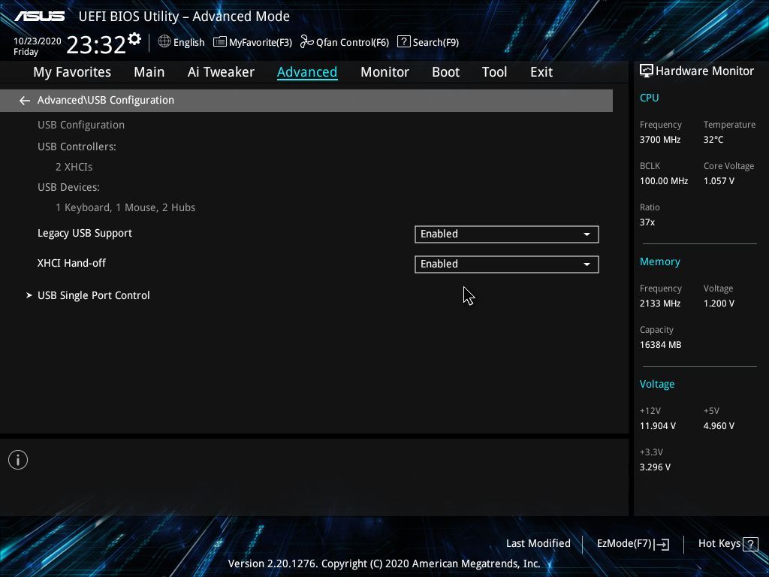Click the back arrow in the breadcrumb bar

point(25,101)
